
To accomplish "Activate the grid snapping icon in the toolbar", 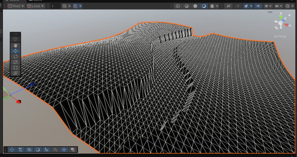I will [76, 6].
